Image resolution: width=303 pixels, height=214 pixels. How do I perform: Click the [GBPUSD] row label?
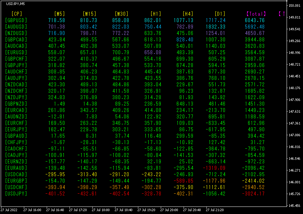click(16, 20)
